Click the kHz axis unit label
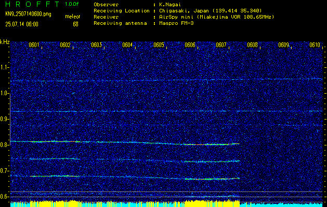The height and width of the screenshot is (207, 327). coord(5,42)
